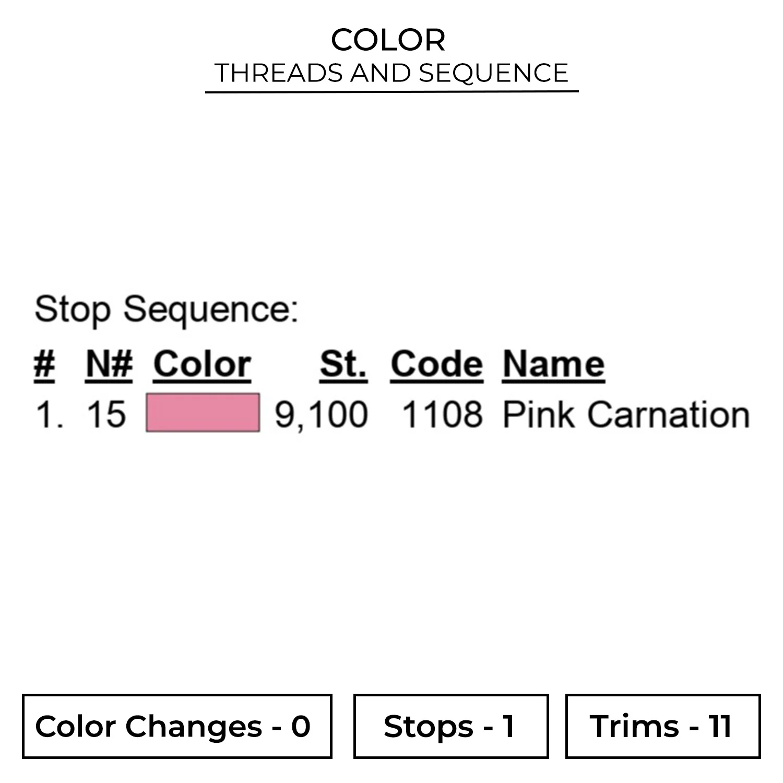Click the # column header
The image size is (783, 783).
pyautogui.click(x=44, y=364)
